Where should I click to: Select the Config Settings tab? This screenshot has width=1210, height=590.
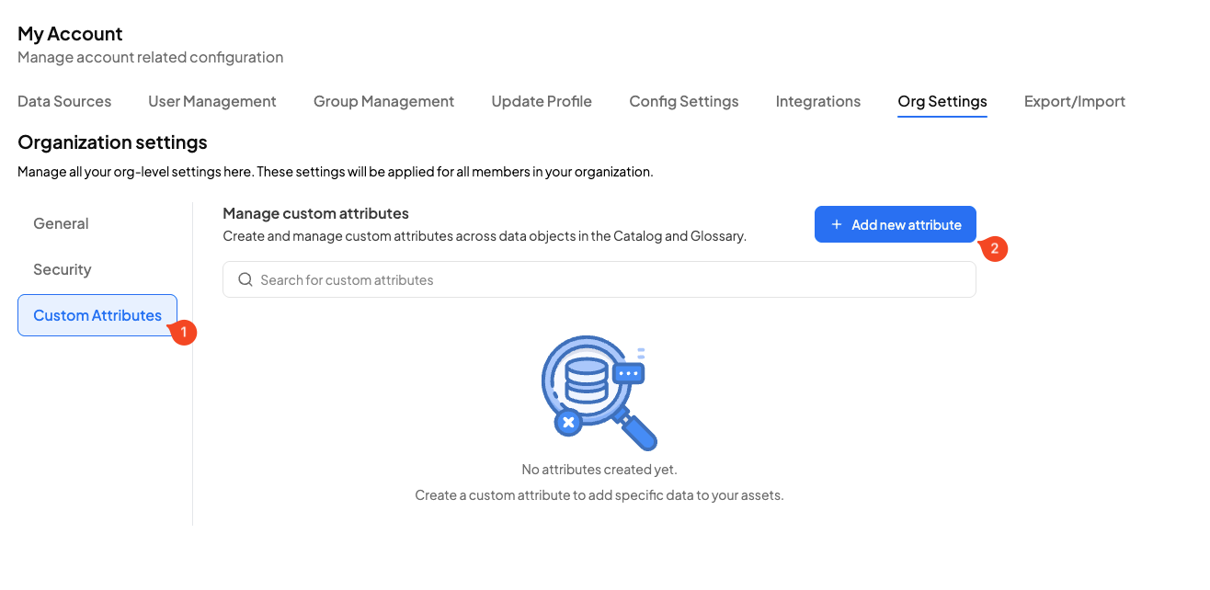click(684, 101)
